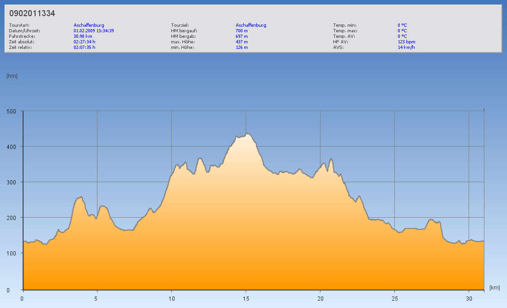Select the max. Höhe value 437 m
This screenshot has height=308, width=507.
coord(241,42)
